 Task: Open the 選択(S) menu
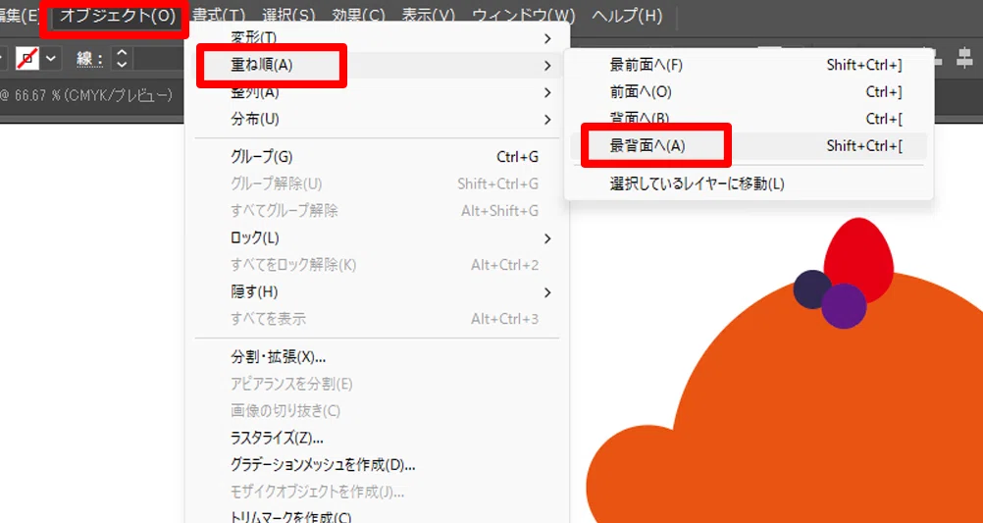point(288,15)
